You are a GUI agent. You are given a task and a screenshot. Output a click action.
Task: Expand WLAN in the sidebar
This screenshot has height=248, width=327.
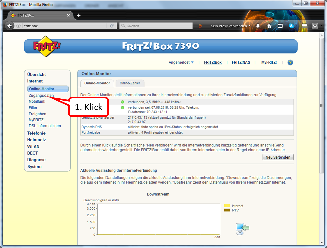coord(33,146)
